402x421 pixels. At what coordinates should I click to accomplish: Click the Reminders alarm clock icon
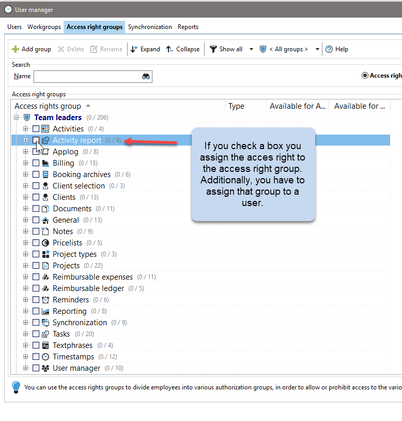click(x=45, y=300)
